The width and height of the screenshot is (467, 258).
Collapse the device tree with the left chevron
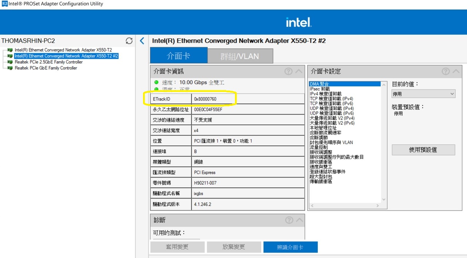(142, 41)
